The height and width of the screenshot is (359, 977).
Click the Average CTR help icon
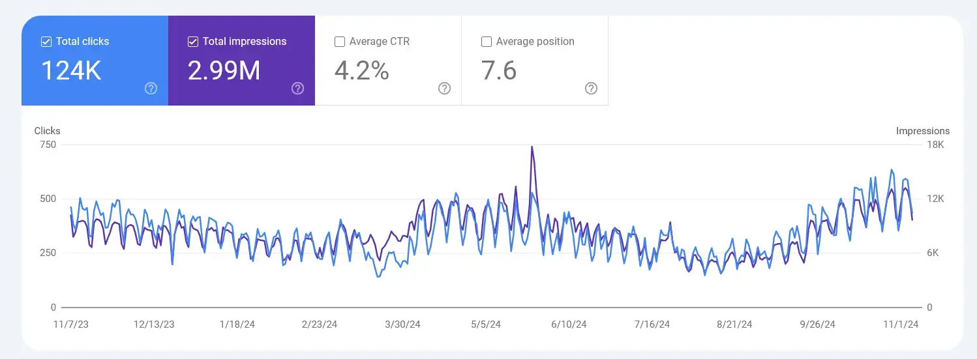(x=444, y=89)
